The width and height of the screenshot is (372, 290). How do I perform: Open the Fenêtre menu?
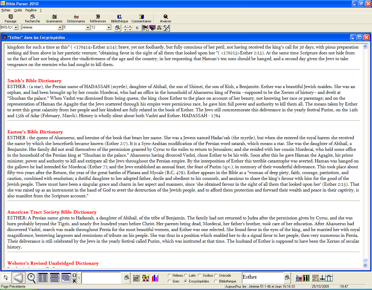(x=31, y=10)
